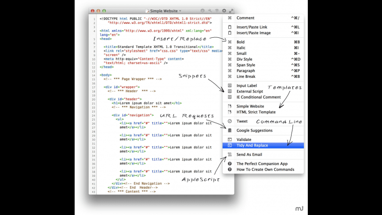The width and height of the screenshot is (382, 215).
Task: Click the "<!-- *** Content *** -->" comment line
Action: tap(132, 192)
